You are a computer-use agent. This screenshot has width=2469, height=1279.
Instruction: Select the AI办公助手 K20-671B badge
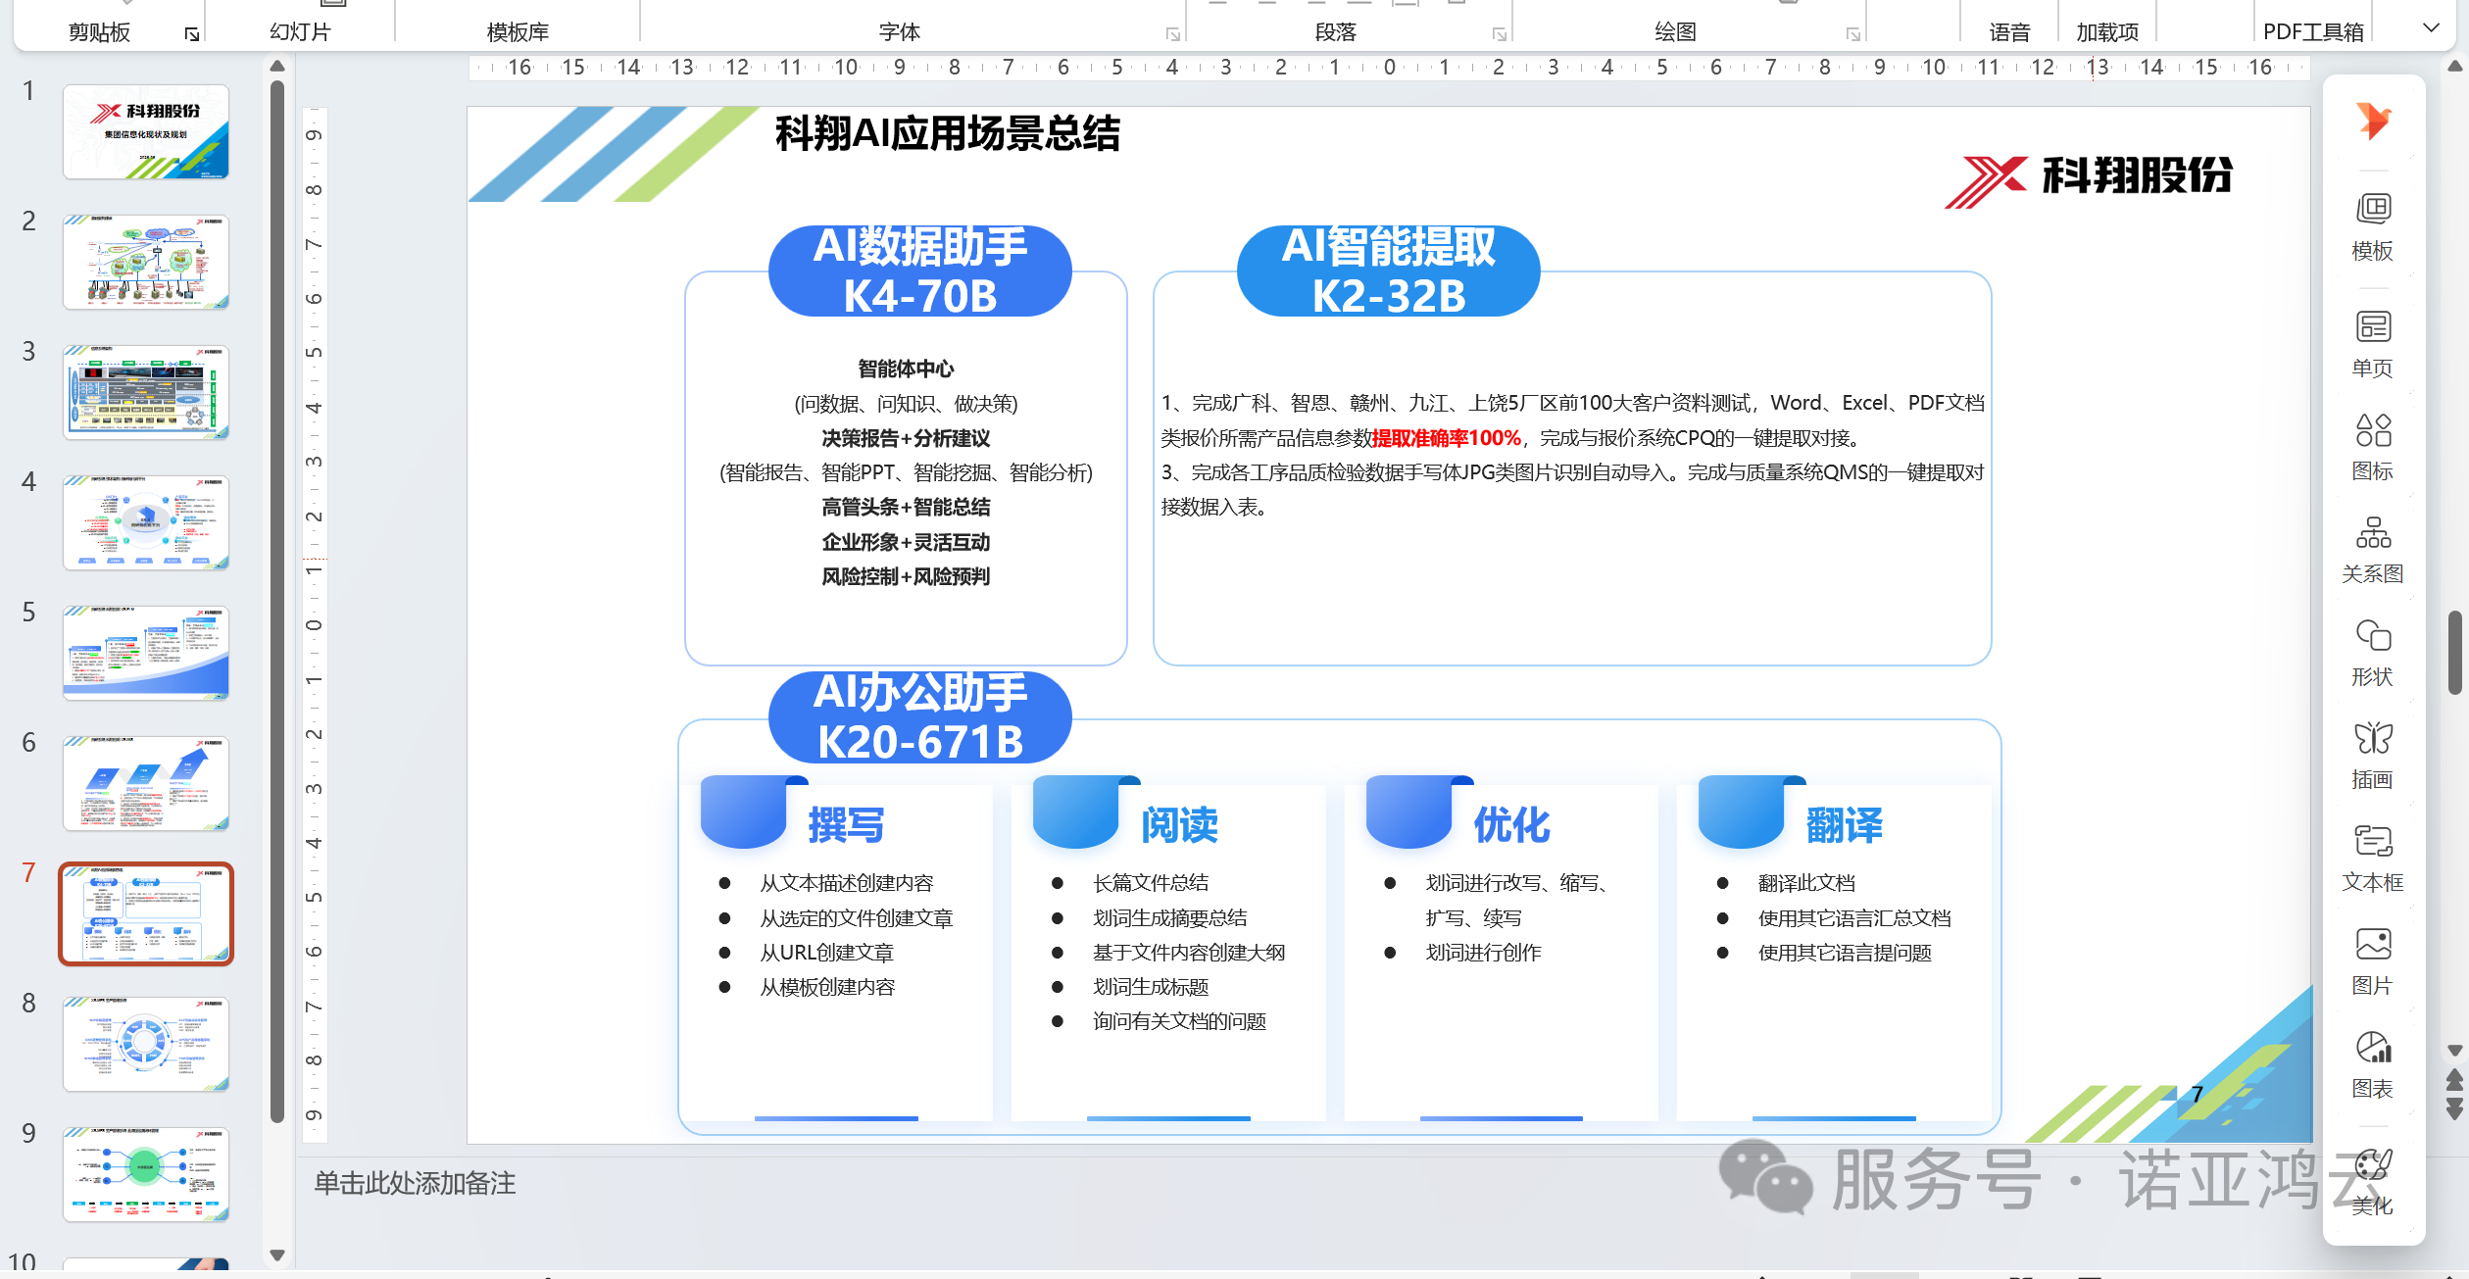click(920, 717)
